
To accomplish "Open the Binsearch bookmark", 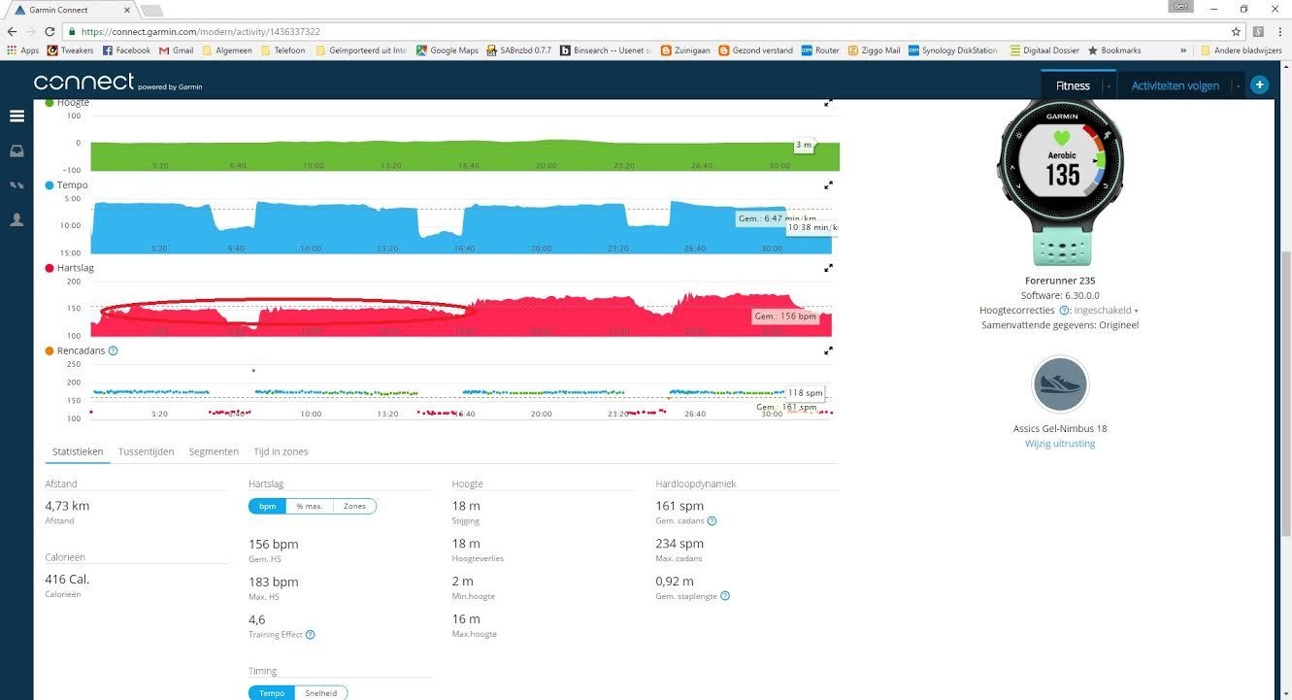I will (x=607, y=50).
